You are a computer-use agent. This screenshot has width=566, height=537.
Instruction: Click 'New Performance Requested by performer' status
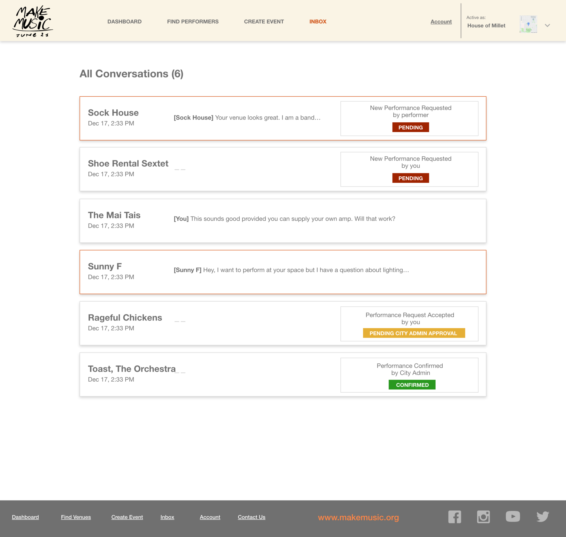pyautogui.click(x=410, y=111)
